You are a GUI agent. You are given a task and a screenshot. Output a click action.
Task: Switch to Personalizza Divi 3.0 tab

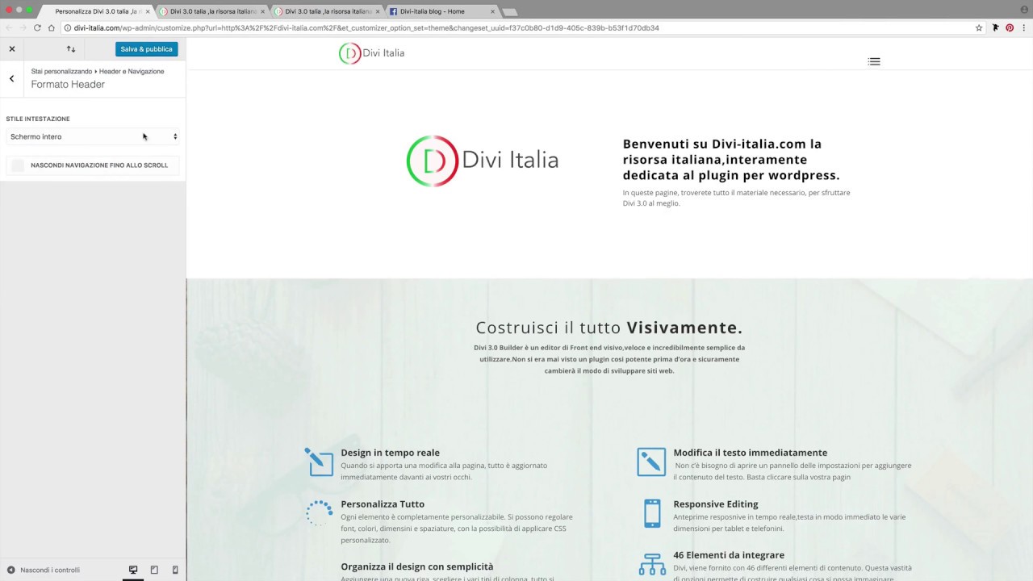[97, 11]
